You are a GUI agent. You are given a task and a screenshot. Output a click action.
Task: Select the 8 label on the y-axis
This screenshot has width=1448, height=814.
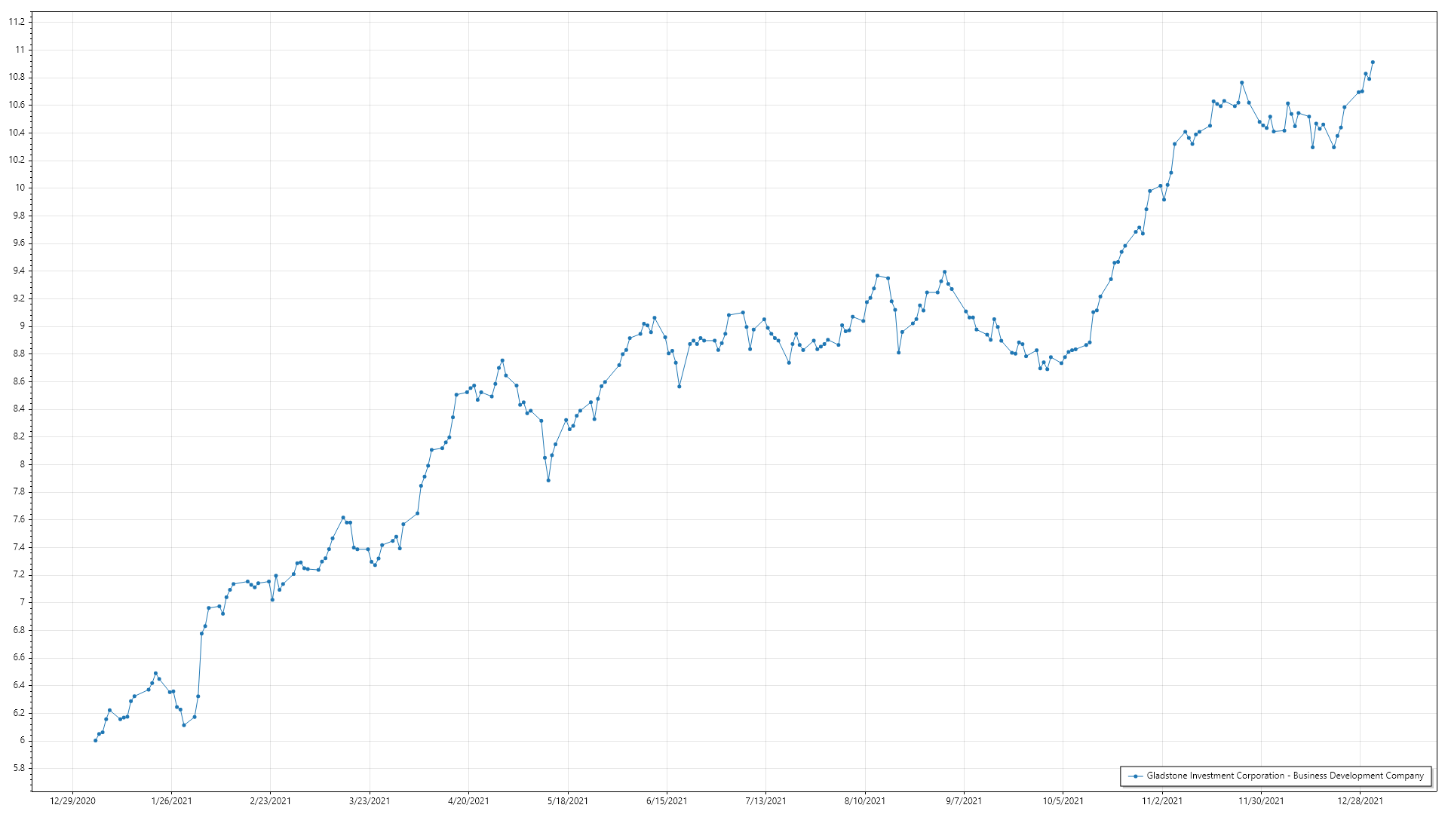tap(22, 464)
